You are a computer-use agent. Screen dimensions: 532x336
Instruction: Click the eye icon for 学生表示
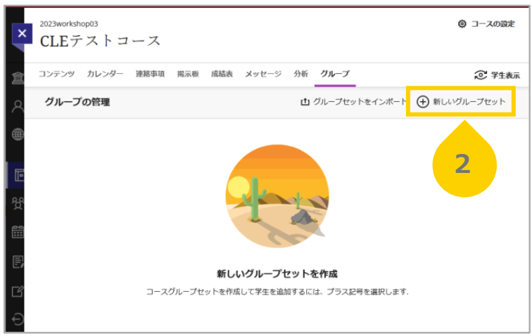coord(481,75)
